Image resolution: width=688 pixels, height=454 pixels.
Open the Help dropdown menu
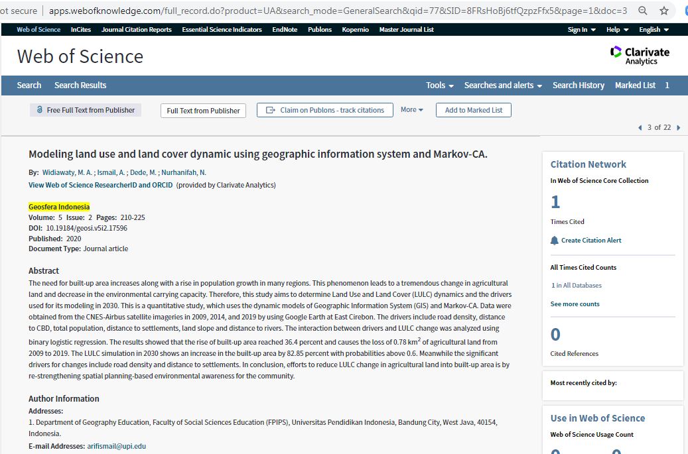(x=618, y=29)
